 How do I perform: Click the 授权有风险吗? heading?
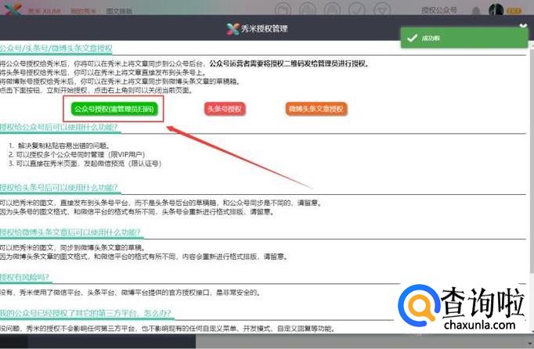25,277
